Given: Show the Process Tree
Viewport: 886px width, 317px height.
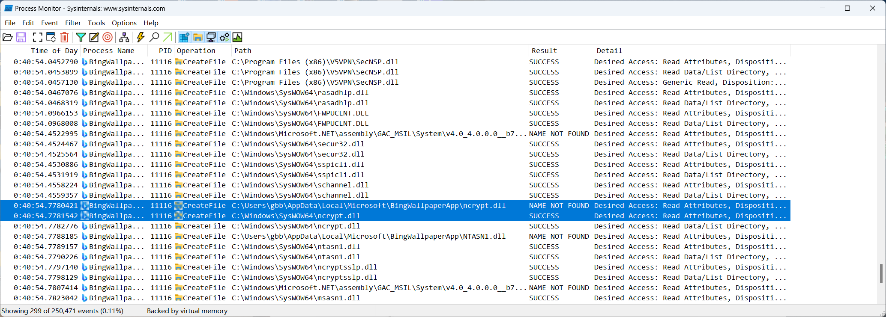Looking at the screenshot, I should [124, 37].
